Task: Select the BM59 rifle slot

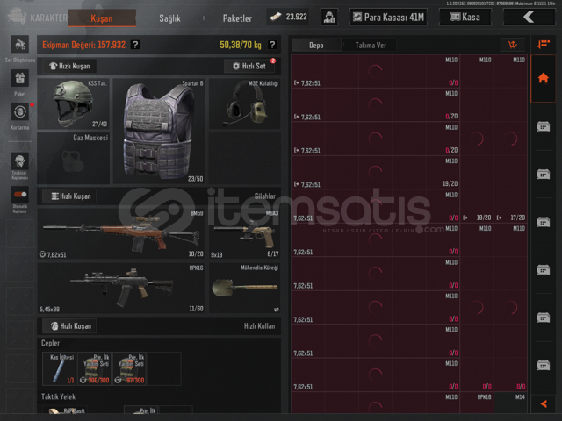Action: point(121,233)
